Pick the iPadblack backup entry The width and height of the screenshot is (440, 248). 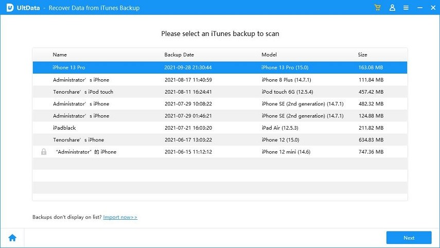(220, 128)
